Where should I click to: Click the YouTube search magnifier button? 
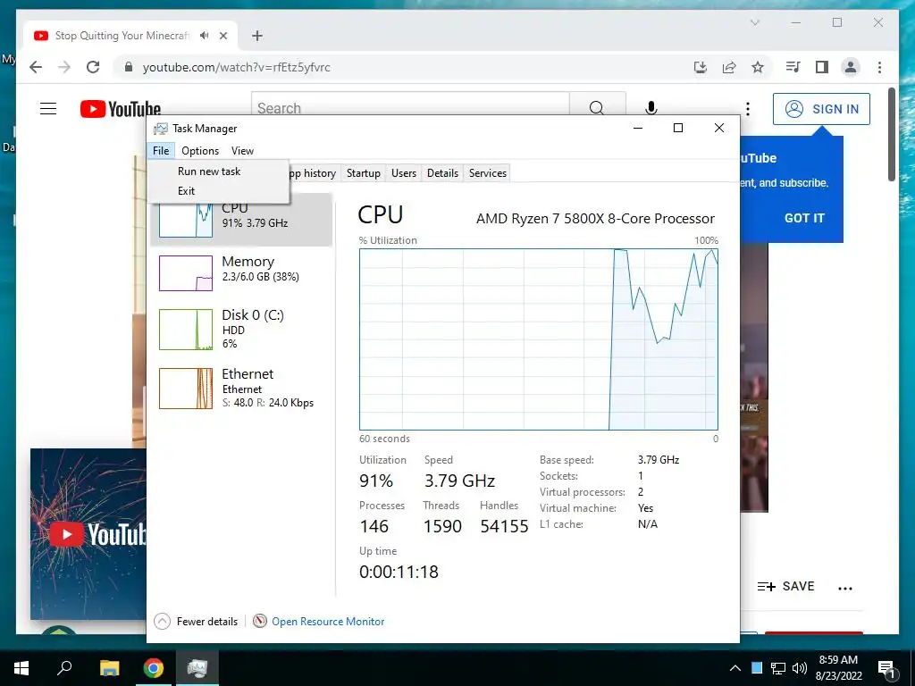point(597,107)
